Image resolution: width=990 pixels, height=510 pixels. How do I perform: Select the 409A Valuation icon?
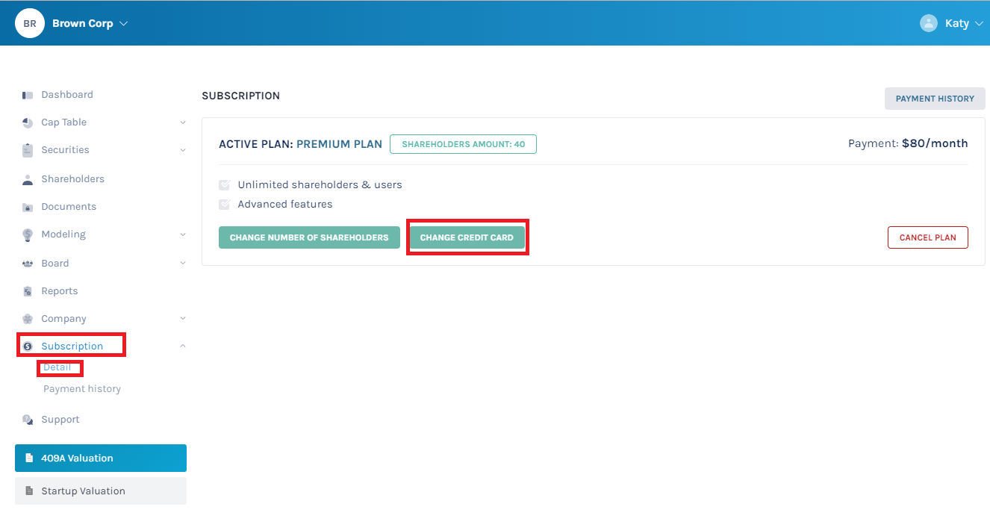click(29, 458)
